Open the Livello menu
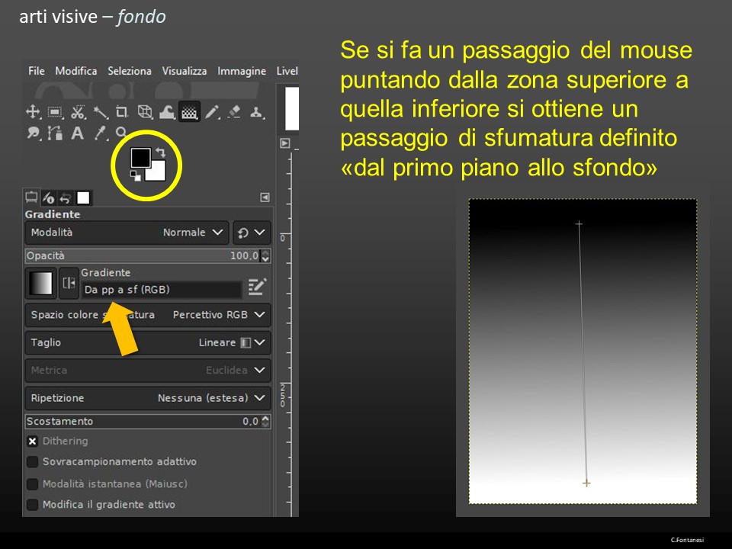Image resolution: width=732 pixels, height=549 pixels. click(x=287, y=71)
